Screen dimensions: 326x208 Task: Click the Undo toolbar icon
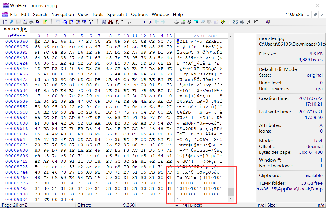[58, 22]
